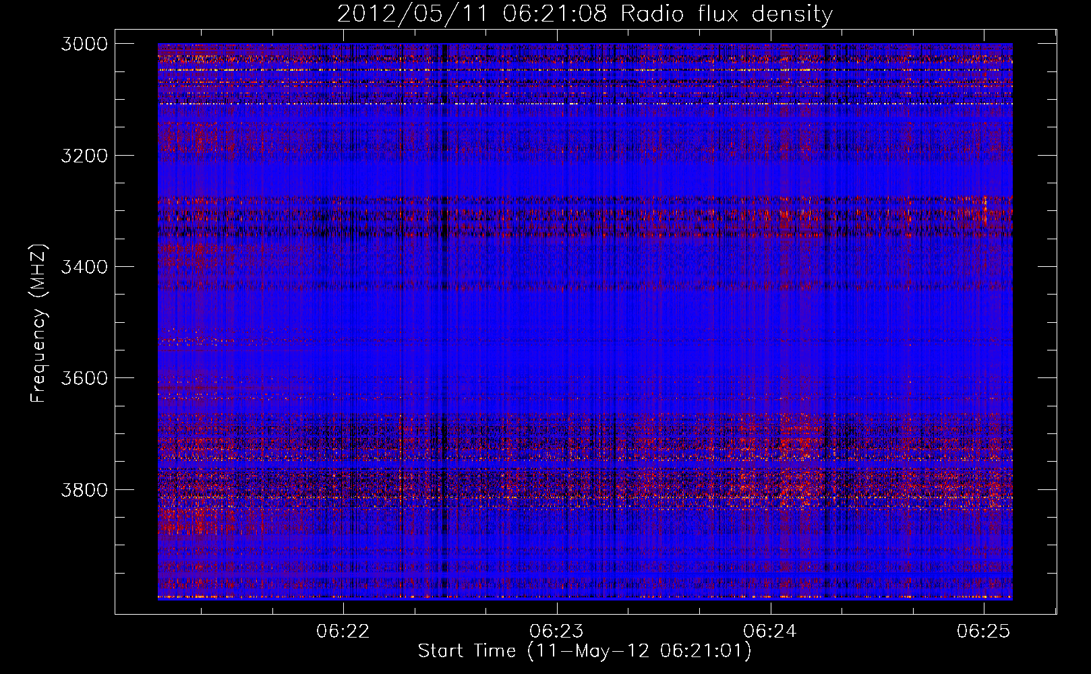The width and height of the screenshot is (1091, 674).
Task: Click the 06:24 time axis label
Action: coord(770,631)
